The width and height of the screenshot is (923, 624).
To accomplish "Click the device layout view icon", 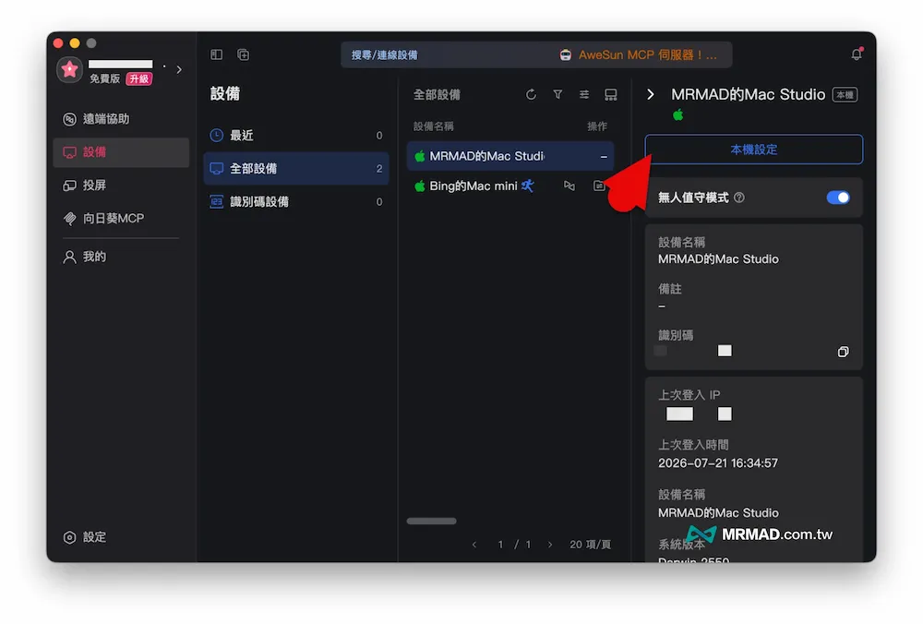I will pyautogui.click(x=611, y=95).
